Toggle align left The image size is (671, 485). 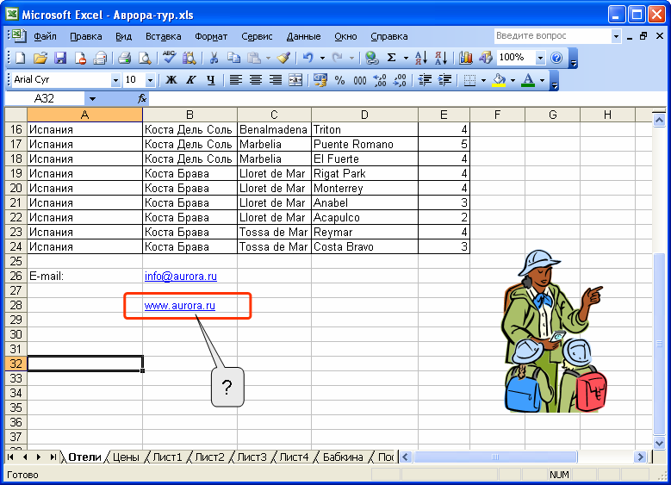coord(236,80)
